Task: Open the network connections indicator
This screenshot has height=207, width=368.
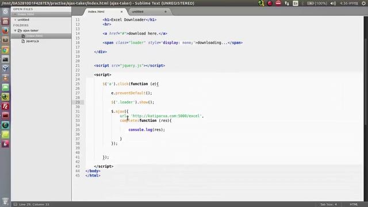Action: click(x=287, y=3)
